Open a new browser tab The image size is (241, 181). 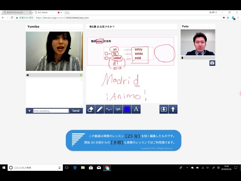67,12
